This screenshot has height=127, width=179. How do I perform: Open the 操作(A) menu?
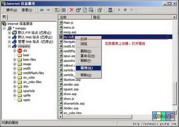point(12,10)
